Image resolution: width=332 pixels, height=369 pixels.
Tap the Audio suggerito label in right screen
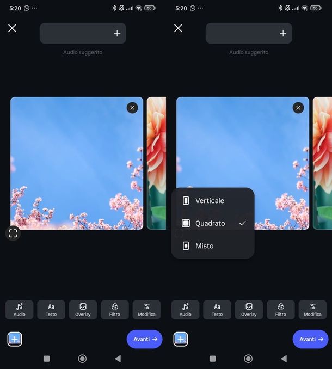[x=249, y=52]
